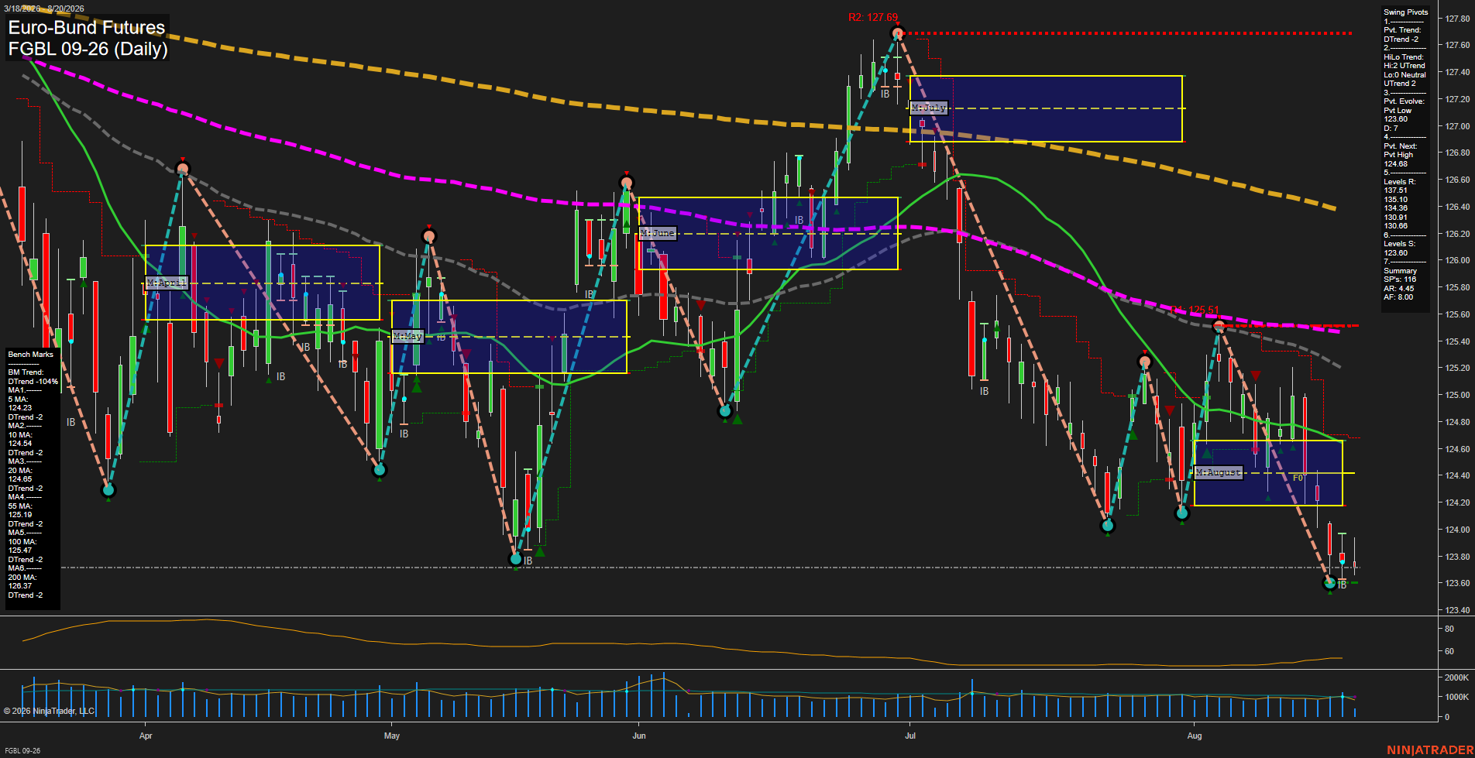Click the Swing Pivots panel heading

coord(1405,12)
